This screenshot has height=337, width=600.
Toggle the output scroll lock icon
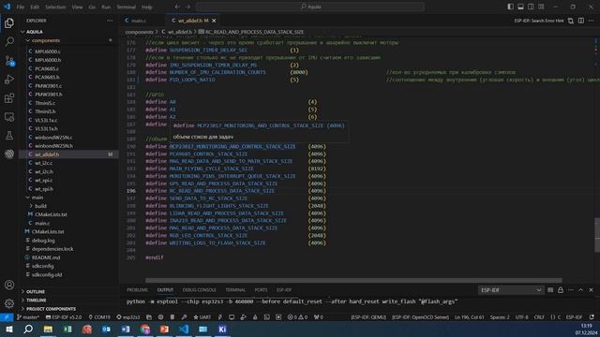pyautogui.click(x=561, y=290)
